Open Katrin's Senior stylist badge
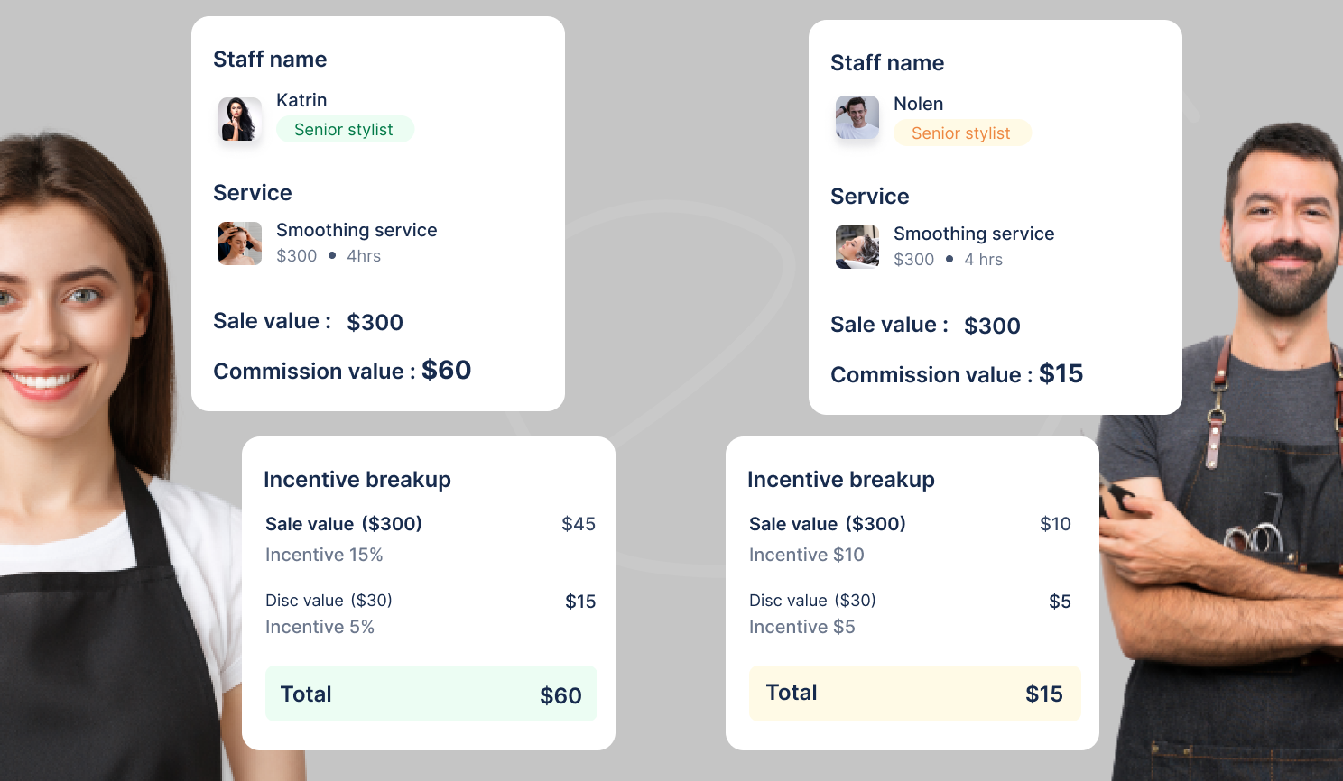The image size is (1343, 781). click(x=345, y=129)
